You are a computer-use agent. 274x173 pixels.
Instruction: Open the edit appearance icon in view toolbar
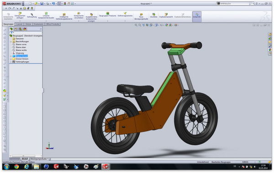coord(167,25)
